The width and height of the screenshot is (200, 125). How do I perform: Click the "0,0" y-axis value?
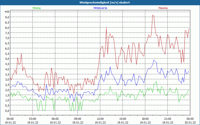click(x=7, y=111)
